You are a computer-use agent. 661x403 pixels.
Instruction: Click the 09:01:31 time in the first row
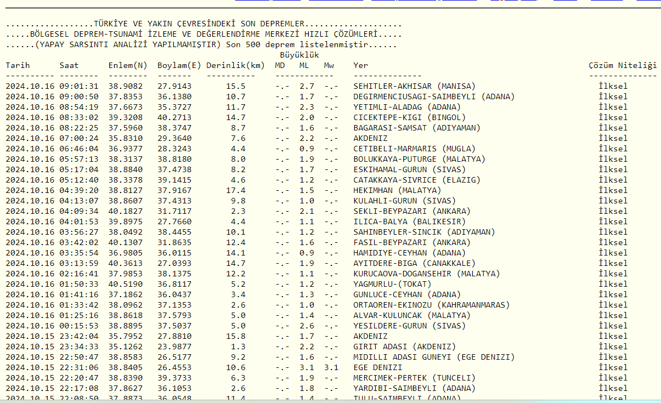pyautogui.click(x=79, y=86)
